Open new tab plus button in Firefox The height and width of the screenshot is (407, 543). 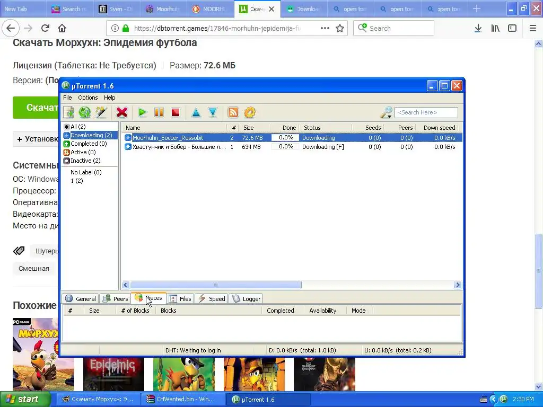(x=477, y=8)
